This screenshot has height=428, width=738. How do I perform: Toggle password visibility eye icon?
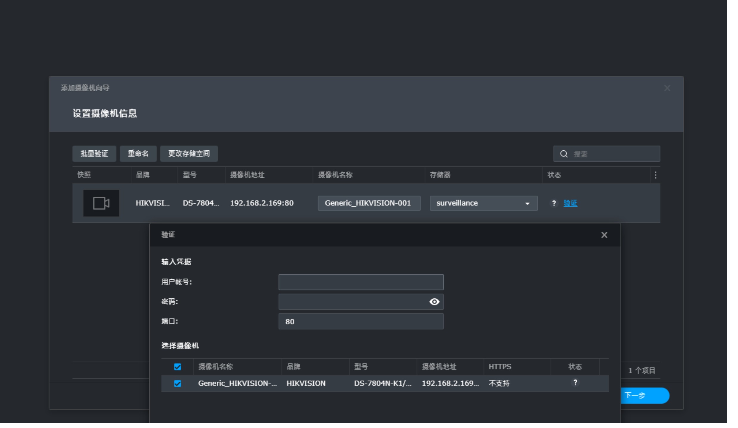pyautogui.click(x=434, y=302)
